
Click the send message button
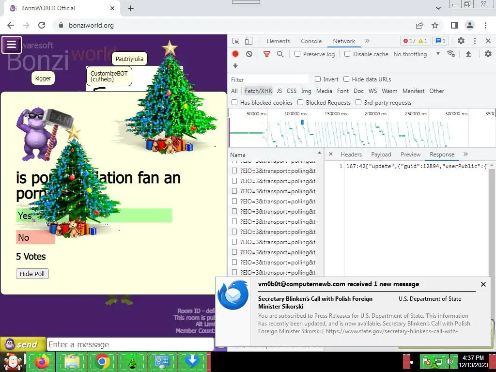(22, 344)
